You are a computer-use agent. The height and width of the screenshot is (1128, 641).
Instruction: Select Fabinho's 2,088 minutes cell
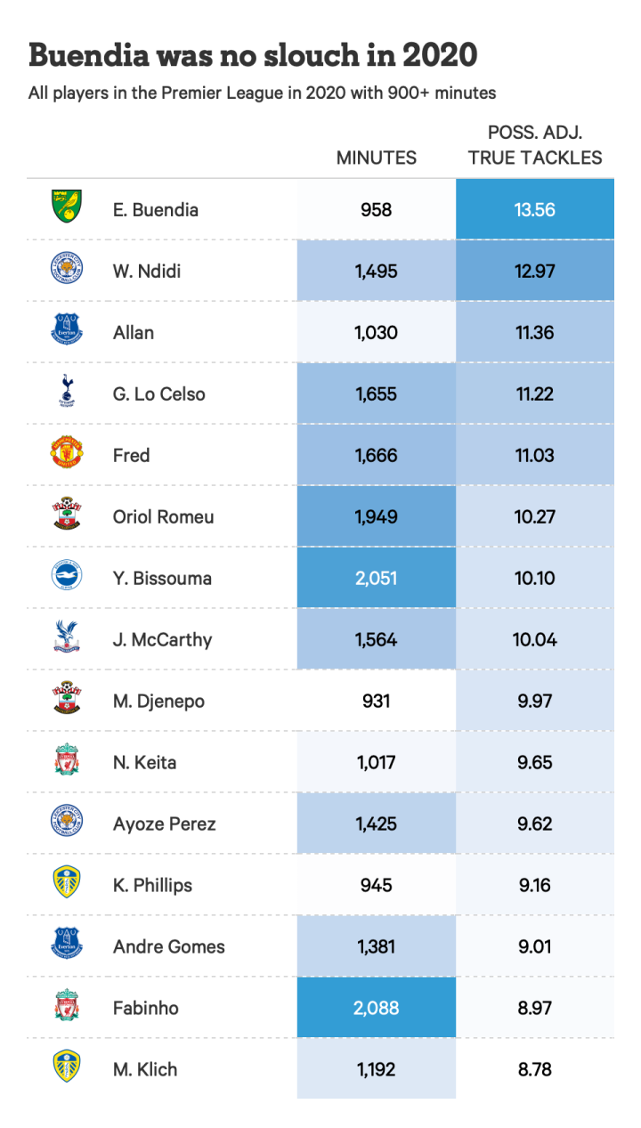(376, 1008)
